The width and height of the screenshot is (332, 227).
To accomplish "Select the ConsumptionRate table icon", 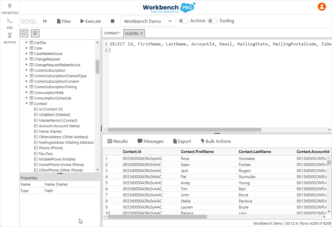I will point(31,93).
